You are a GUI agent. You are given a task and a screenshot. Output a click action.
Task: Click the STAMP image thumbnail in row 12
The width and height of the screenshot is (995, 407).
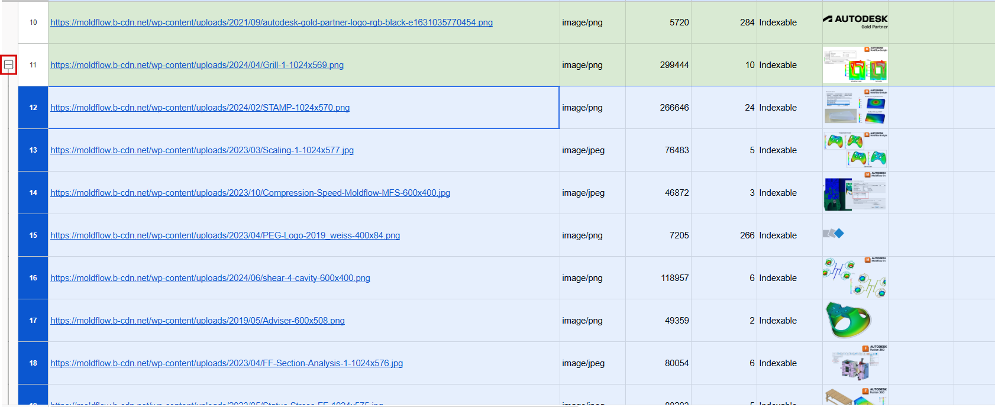pyautogui.click(x=855, y=107)
